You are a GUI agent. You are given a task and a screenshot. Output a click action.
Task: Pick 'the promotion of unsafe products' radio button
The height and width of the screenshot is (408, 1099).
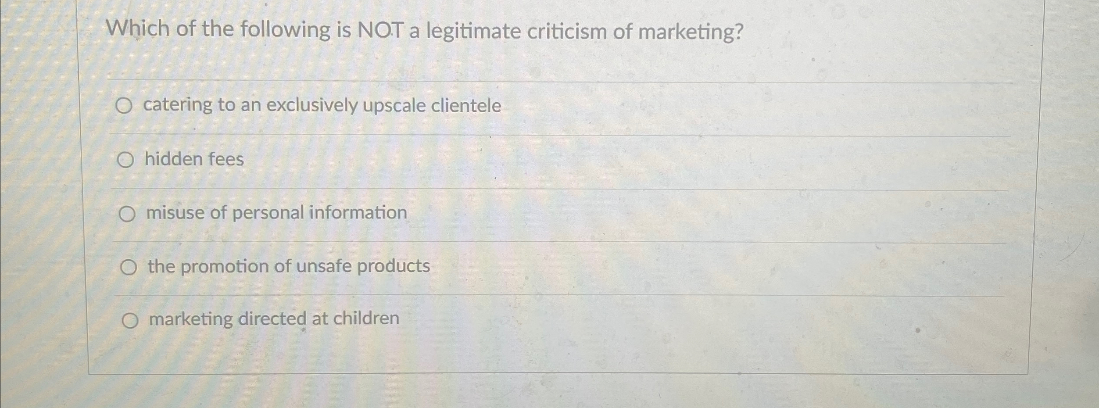point(128,267)
